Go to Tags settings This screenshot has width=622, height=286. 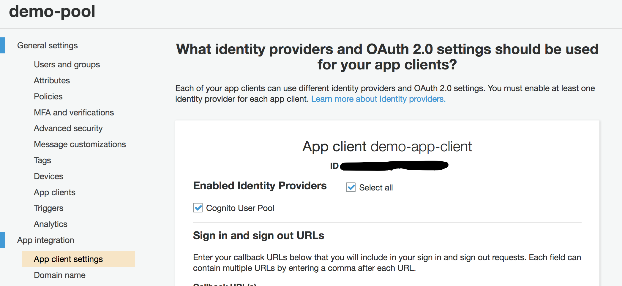coord(42,161)
